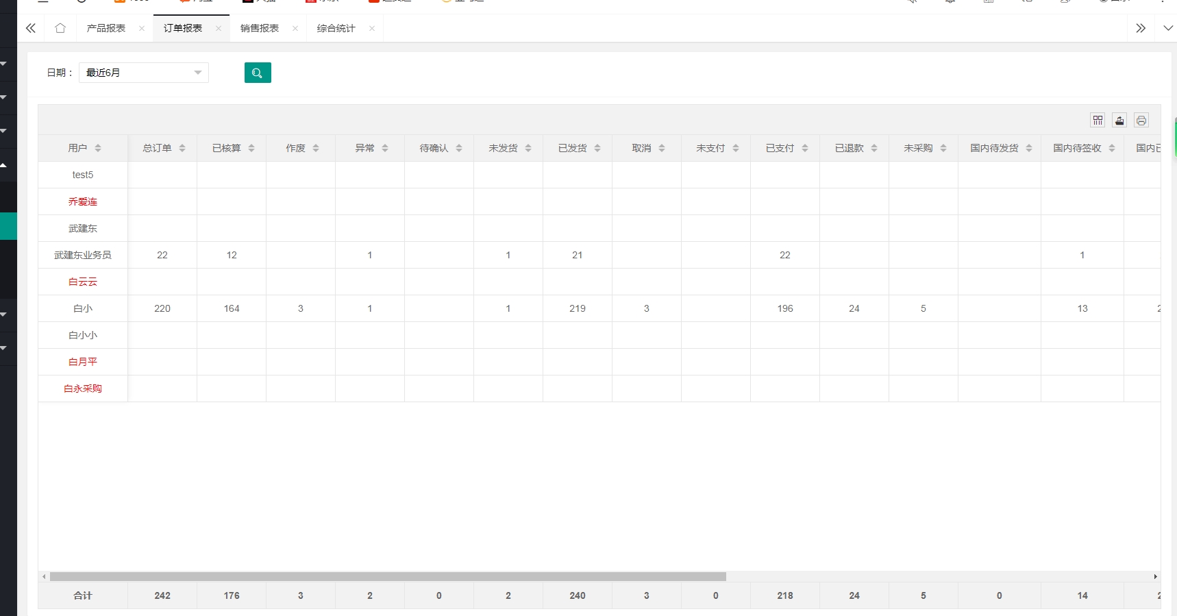This screenshot has height=616, width=1177.
Task: Click the print table icon
Action: 1141,121
